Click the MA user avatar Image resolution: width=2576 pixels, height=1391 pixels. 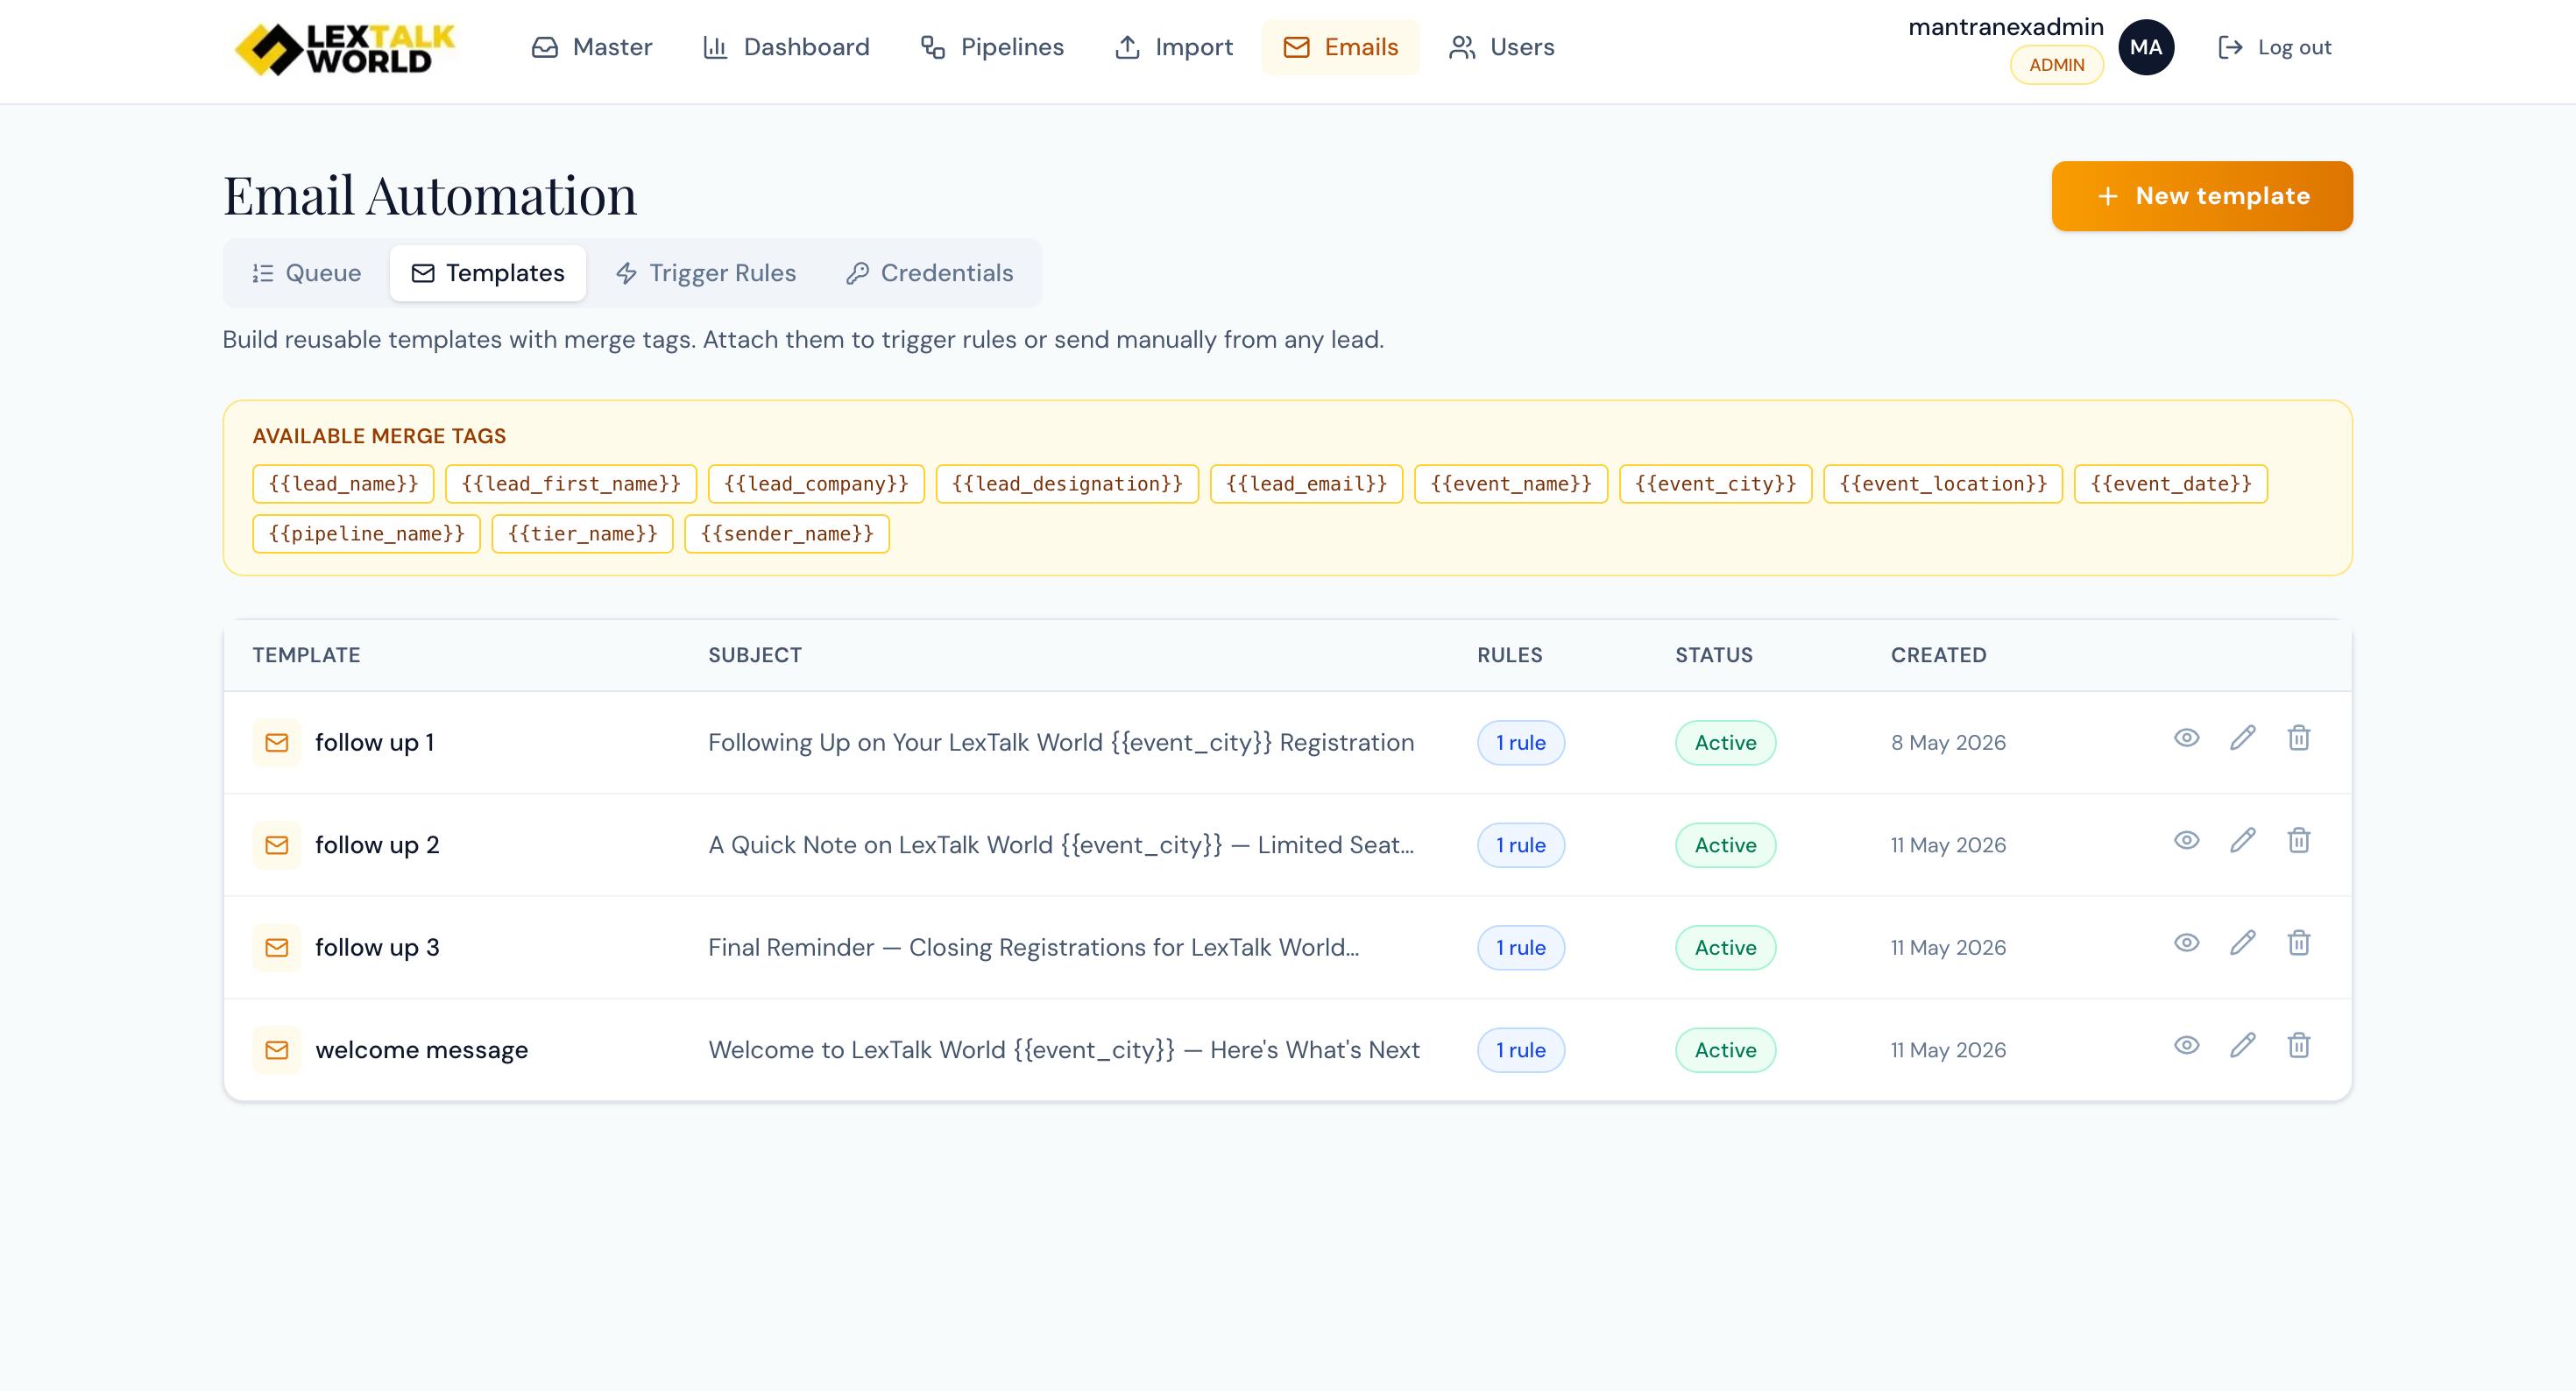point(2146,47)
